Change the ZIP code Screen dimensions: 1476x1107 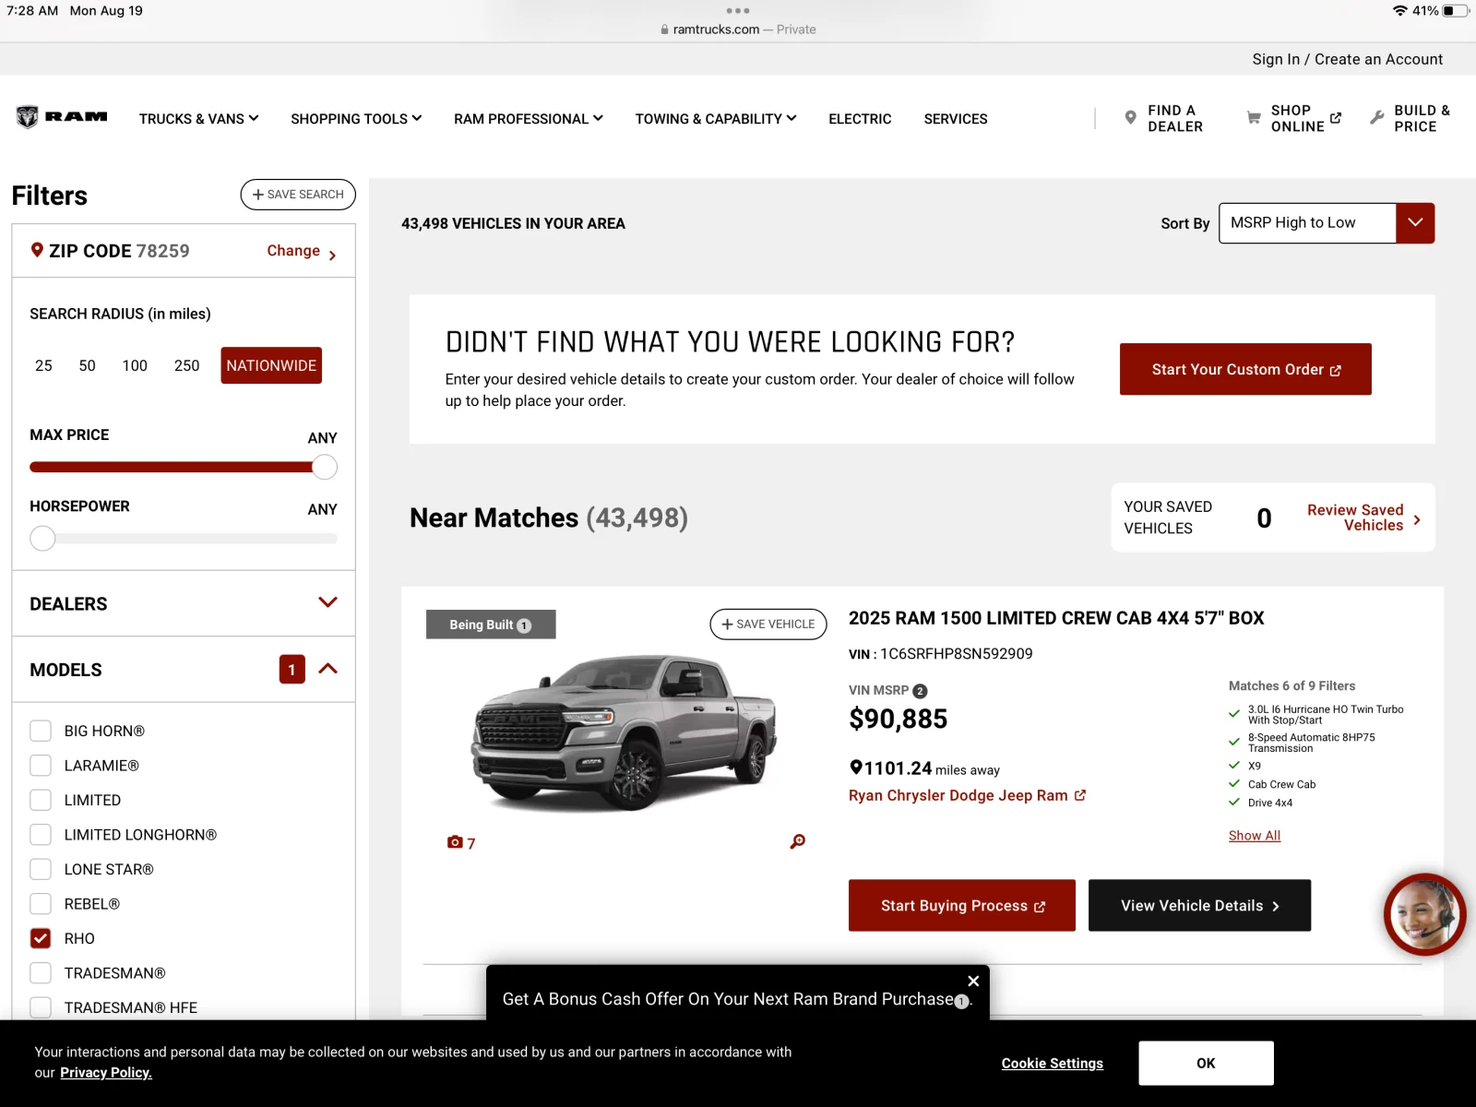coord(302,251)
